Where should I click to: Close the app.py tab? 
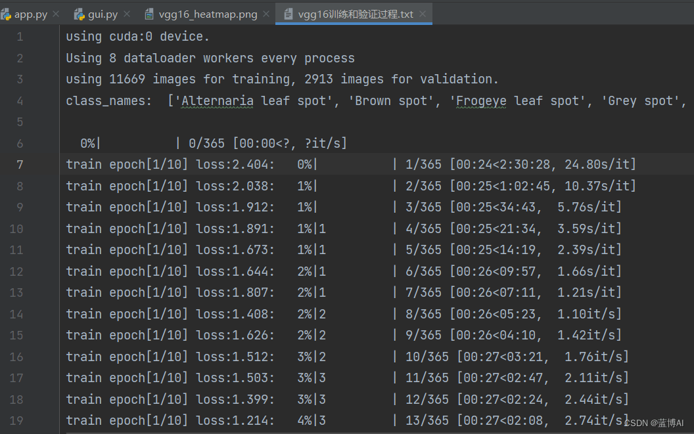[57, 14]
